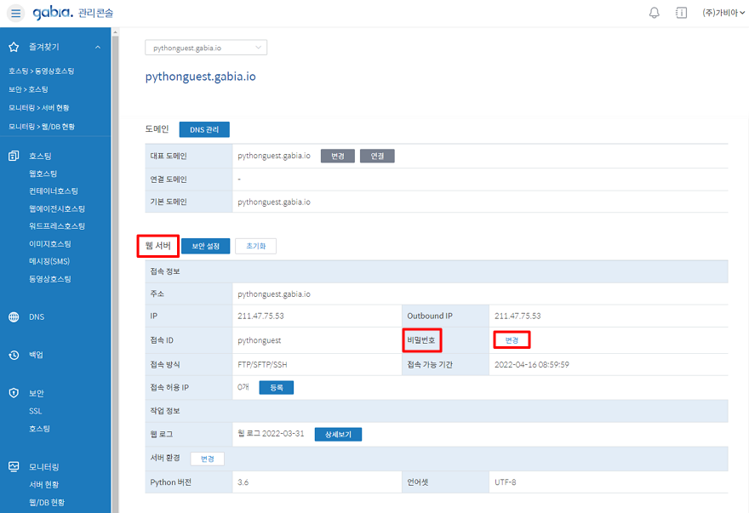This screenshot has height=513, width=749.
Task: Click 상세보기 for 웹 로그
Action: pos(338,434)
